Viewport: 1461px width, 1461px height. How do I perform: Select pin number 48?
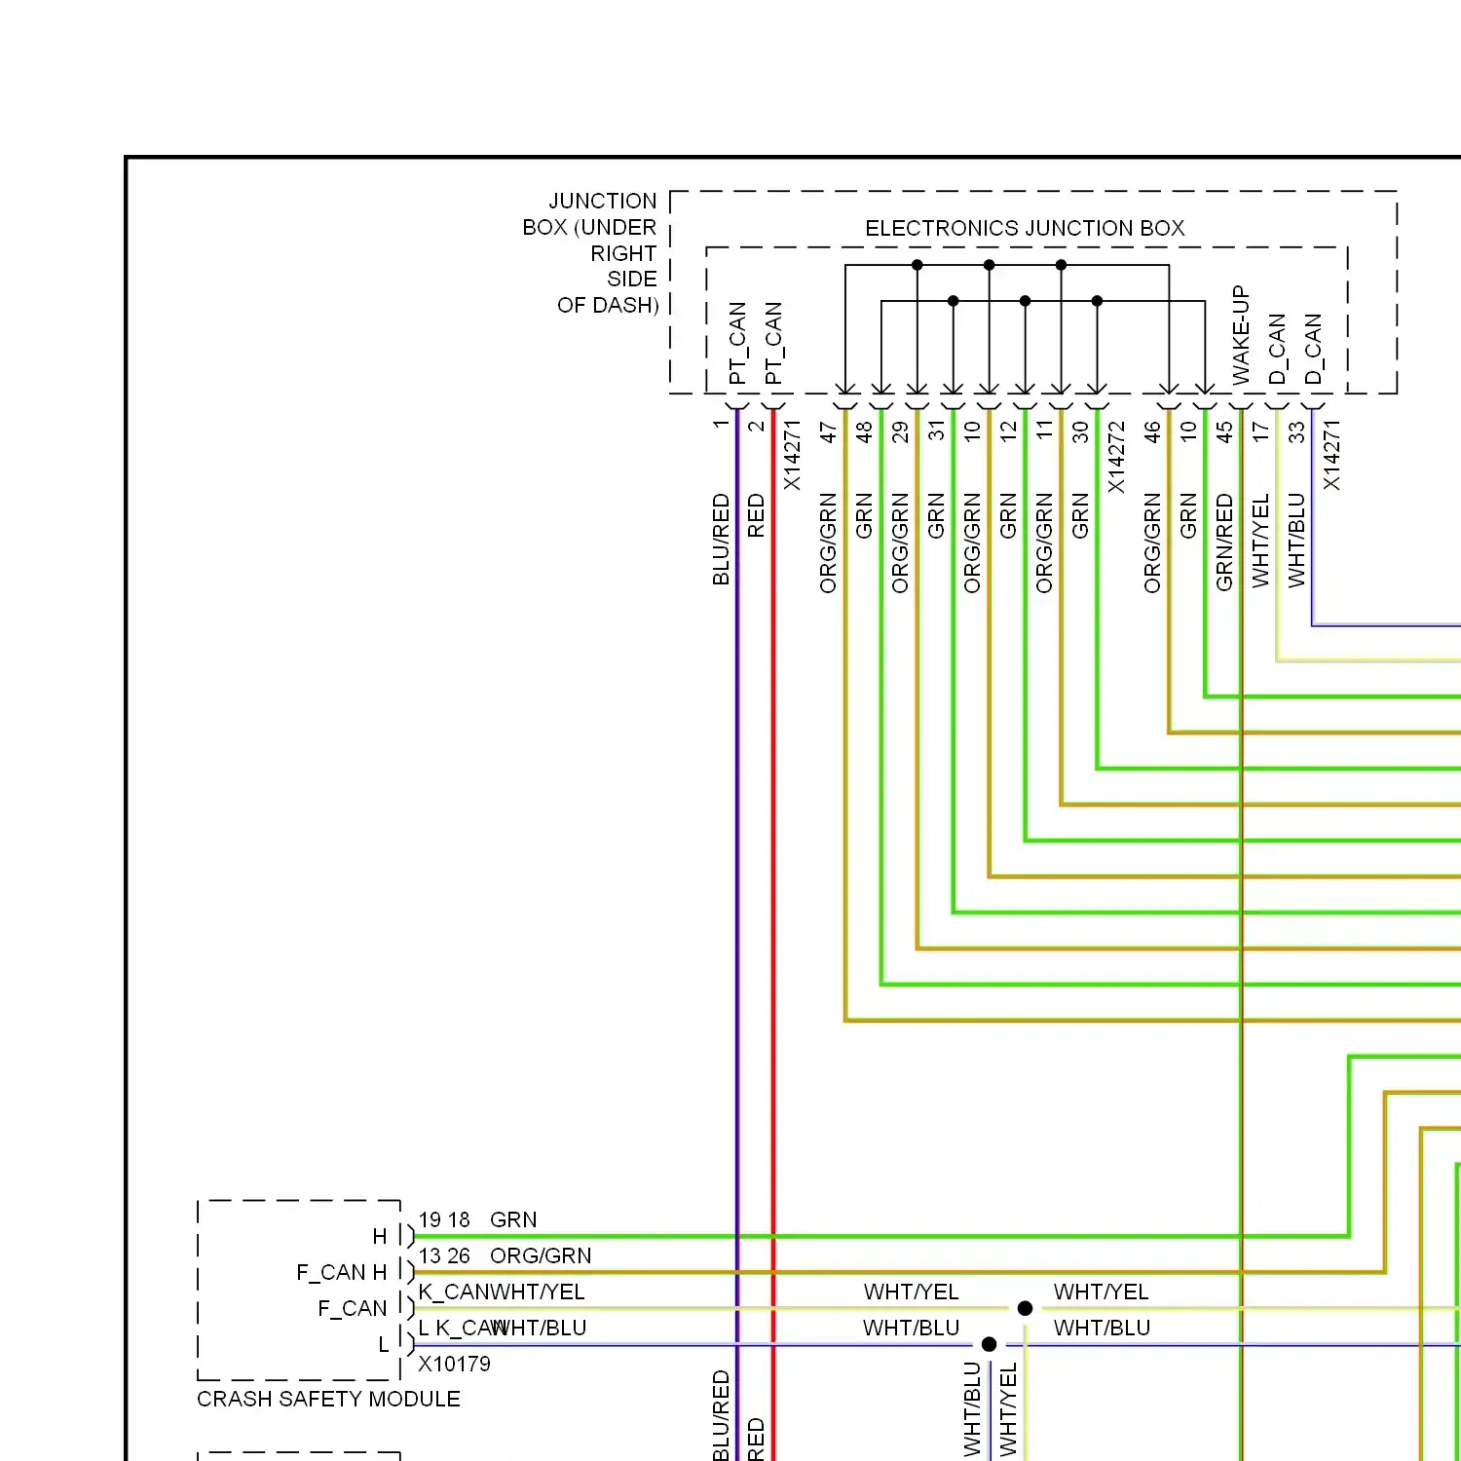[x=864, y=431]
